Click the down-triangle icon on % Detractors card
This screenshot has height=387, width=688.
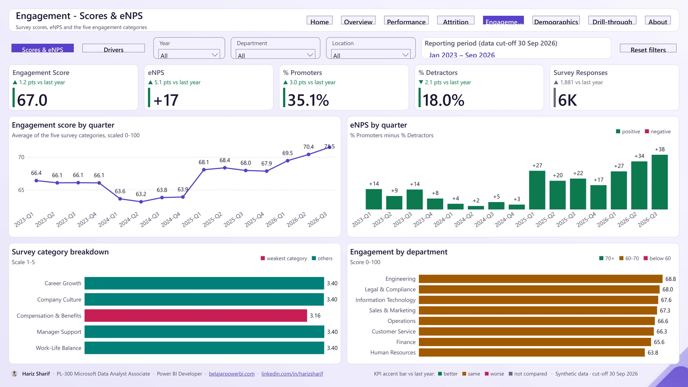[421, 82]
